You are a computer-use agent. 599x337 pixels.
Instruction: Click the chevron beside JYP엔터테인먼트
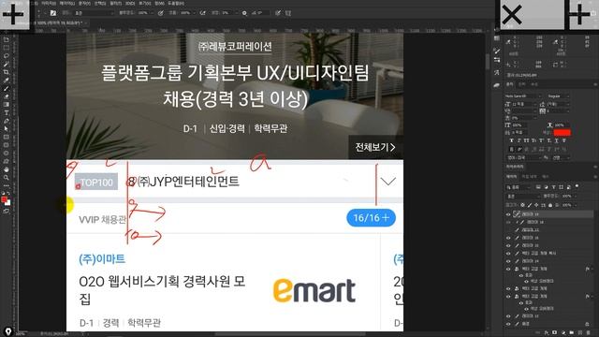point(388,182)
